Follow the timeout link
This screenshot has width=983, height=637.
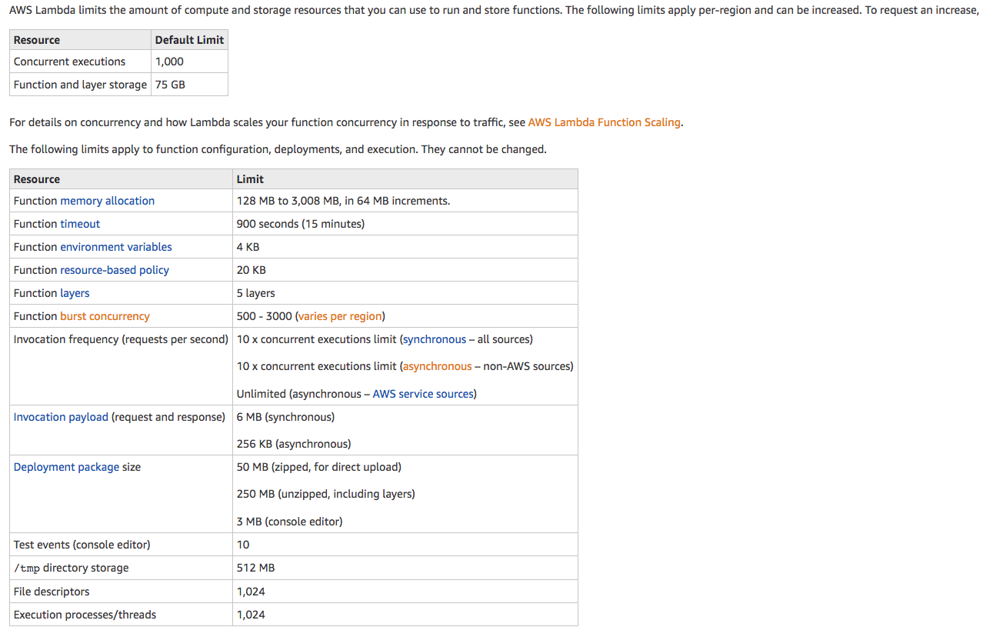[80, 224]
